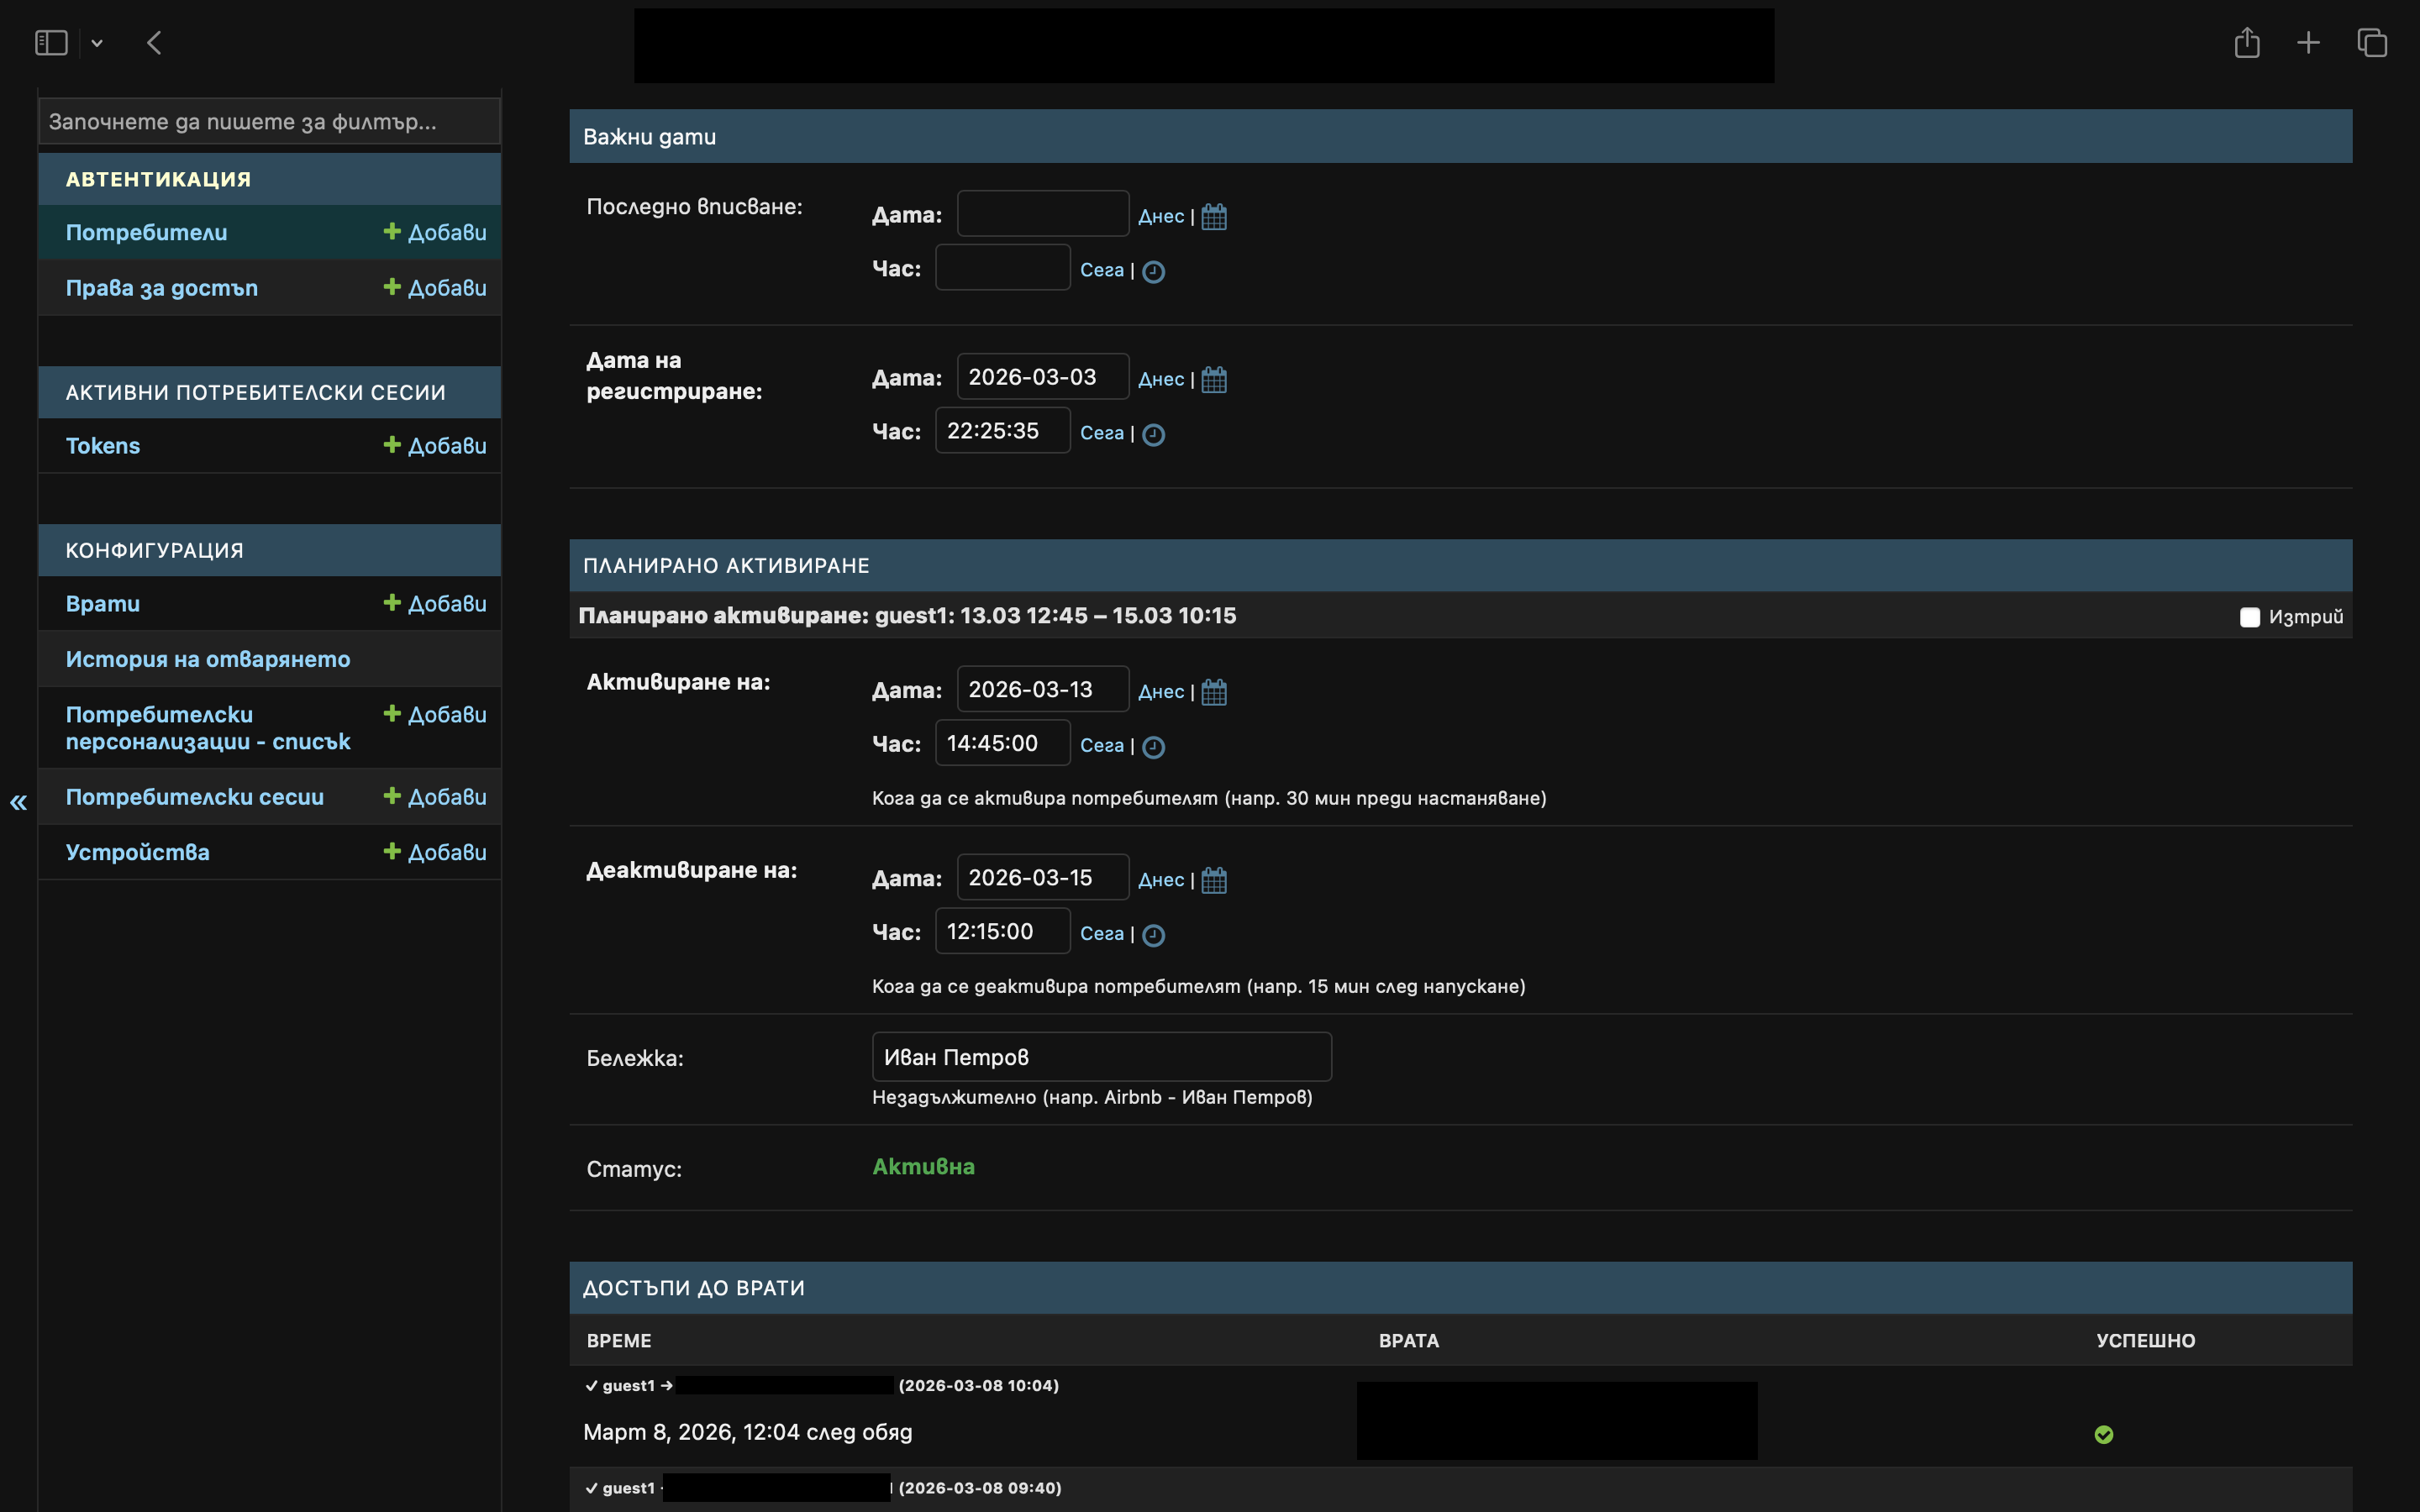This screenshot has height=1512, width=2420.
Task: Open clock picker for last login time
Action: point(1153,272)
